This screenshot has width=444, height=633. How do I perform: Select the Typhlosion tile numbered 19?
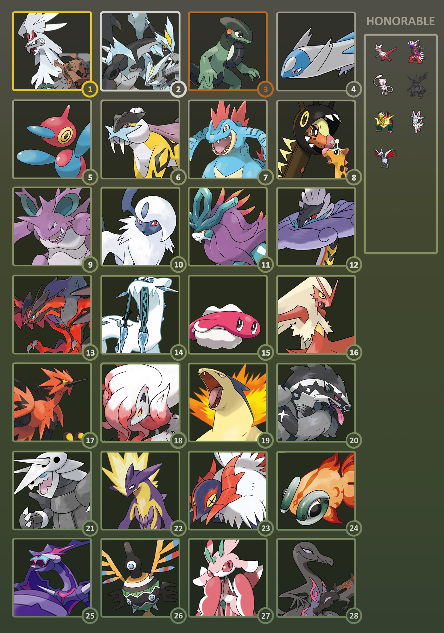point(228,402)
